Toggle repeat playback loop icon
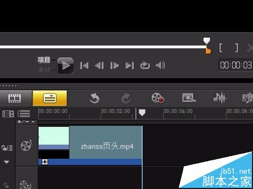Viewport: 253px width, 189px height. (x=145, y=65)
